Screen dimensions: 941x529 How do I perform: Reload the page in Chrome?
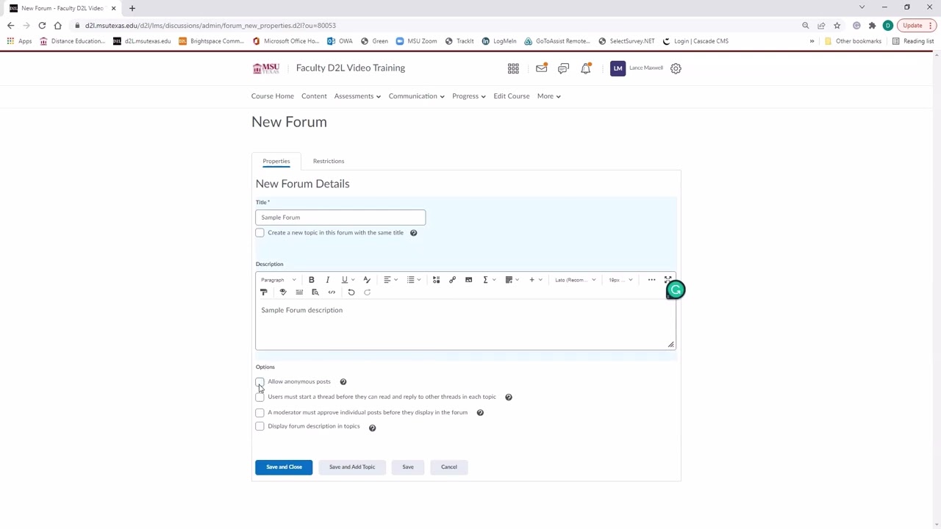pyautogui.click(x=42, y=26)
